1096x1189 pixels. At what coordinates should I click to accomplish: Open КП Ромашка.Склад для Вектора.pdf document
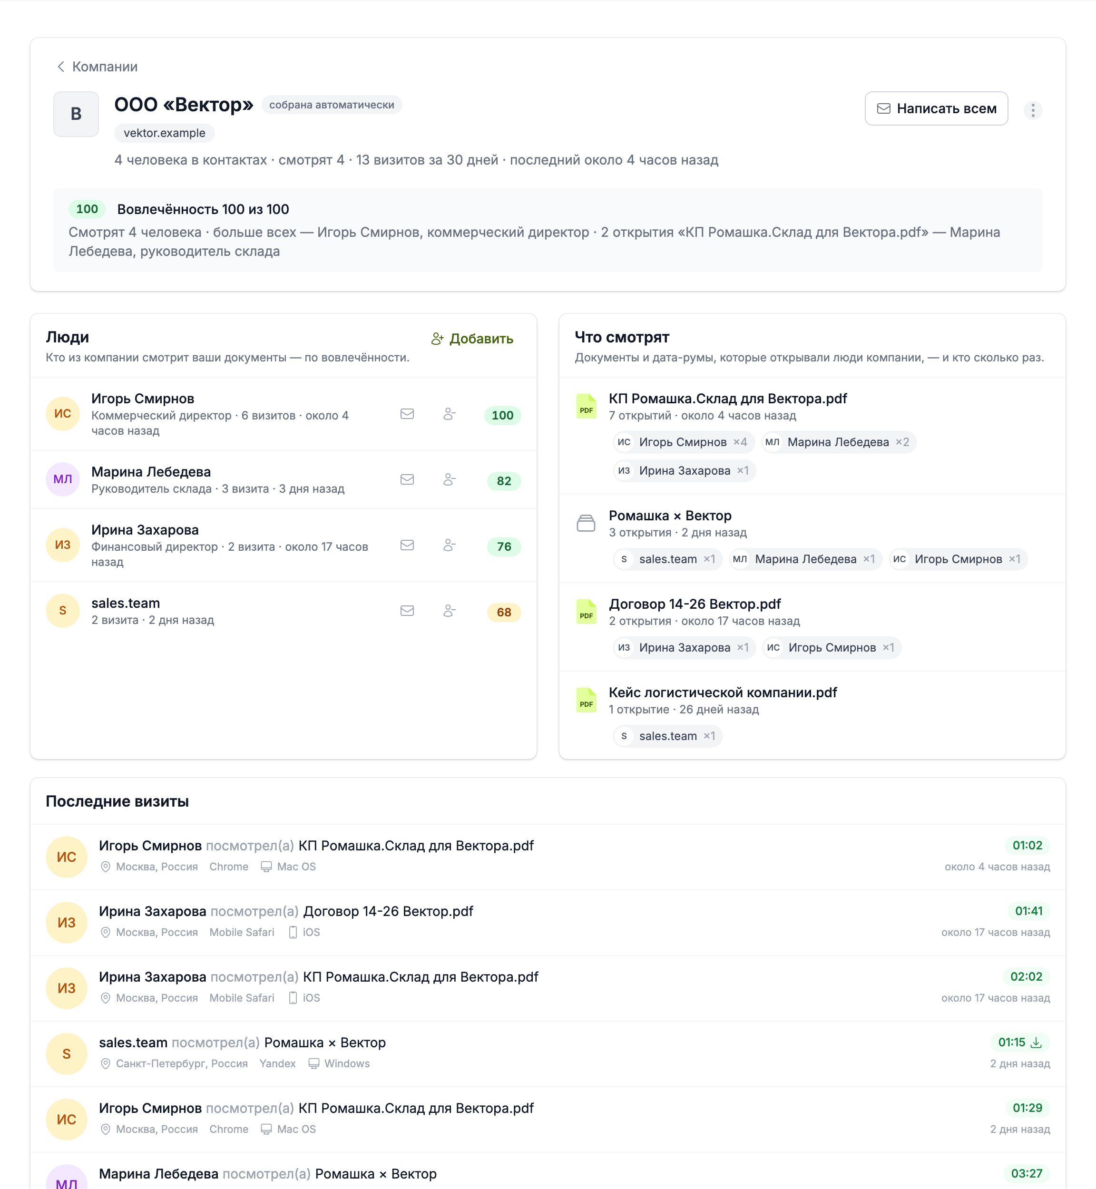pos(728,399)
